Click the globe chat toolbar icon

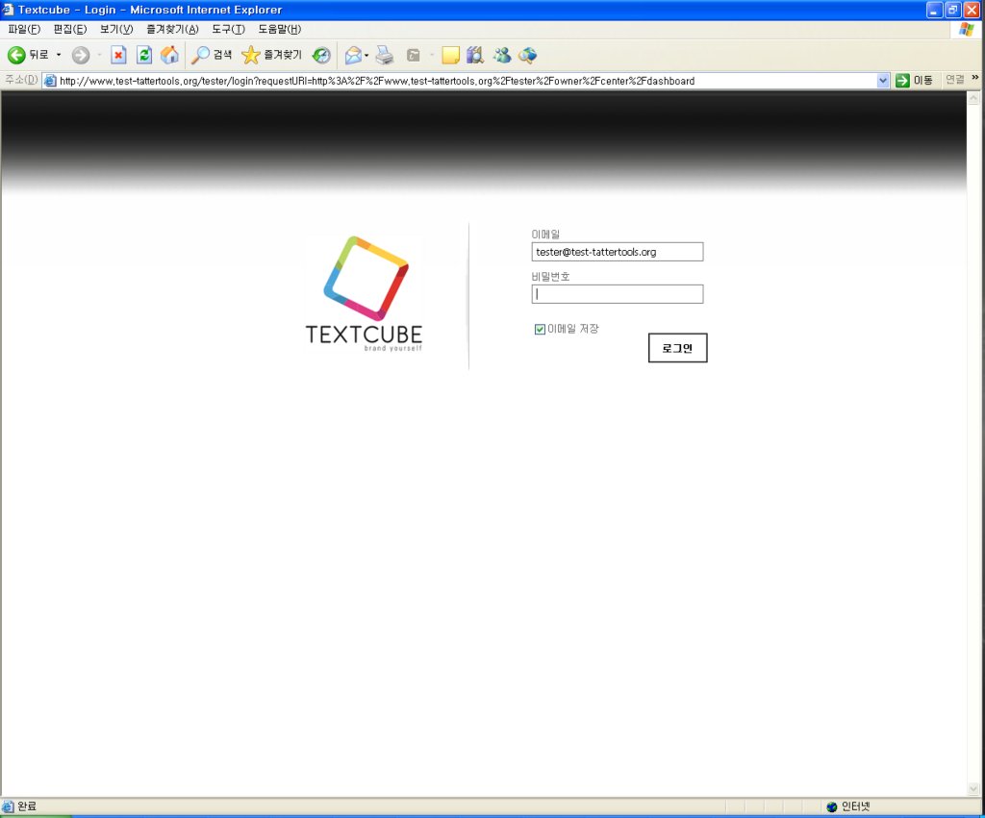click(528, 55)
